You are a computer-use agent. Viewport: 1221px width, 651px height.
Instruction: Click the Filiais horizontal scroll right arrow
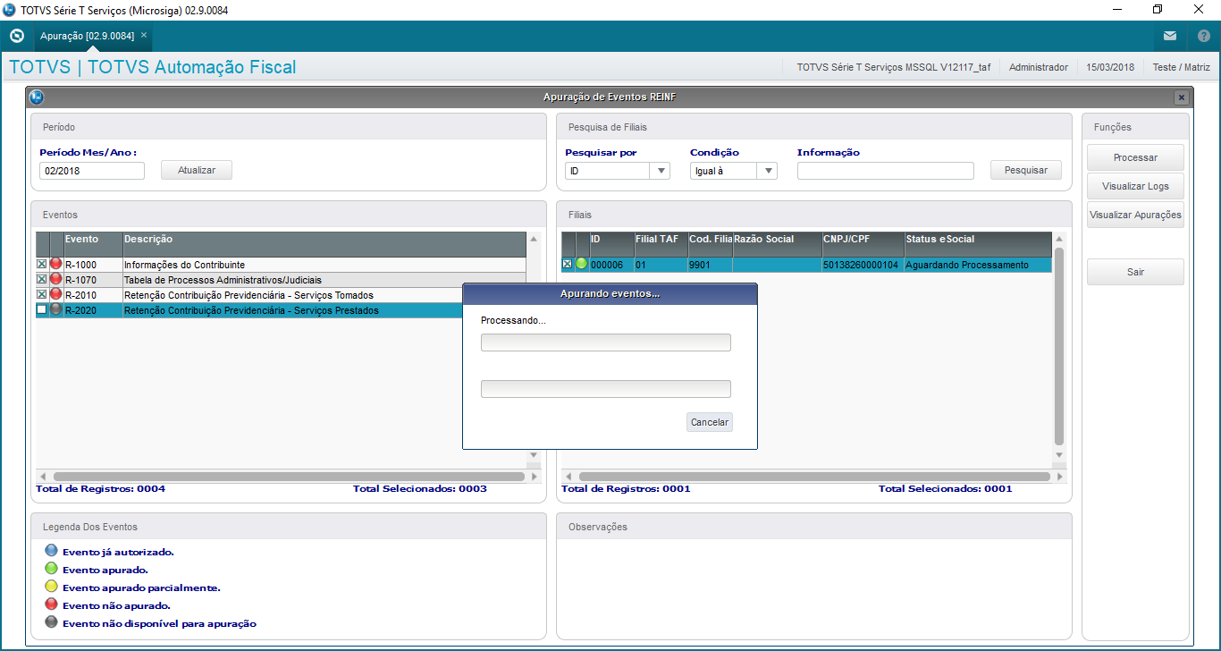(1060, 477)
